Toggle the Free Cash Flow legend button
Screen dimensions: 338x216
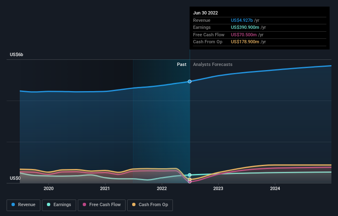click(x=102, y=205)
